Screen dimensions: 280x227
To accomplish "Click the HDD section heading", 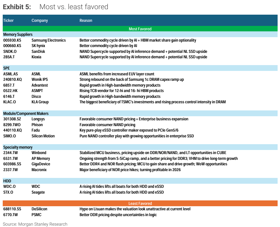I will (7, 181).
